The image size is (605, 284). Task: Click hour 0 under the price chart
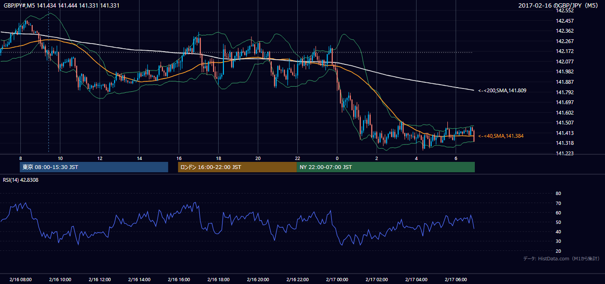(337, 159)
